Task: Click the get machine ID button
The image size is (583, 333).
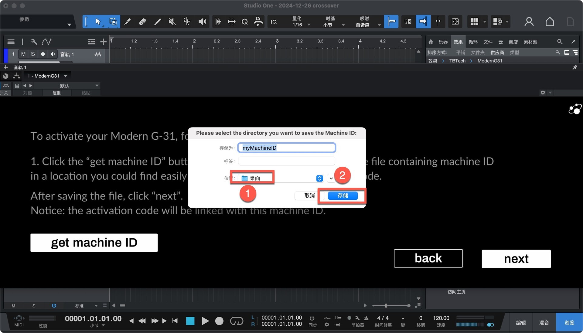Action: [x=94, y=243]
